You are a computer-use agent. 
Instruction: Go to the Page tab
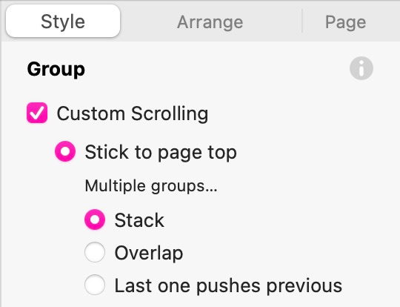(346, 22)
